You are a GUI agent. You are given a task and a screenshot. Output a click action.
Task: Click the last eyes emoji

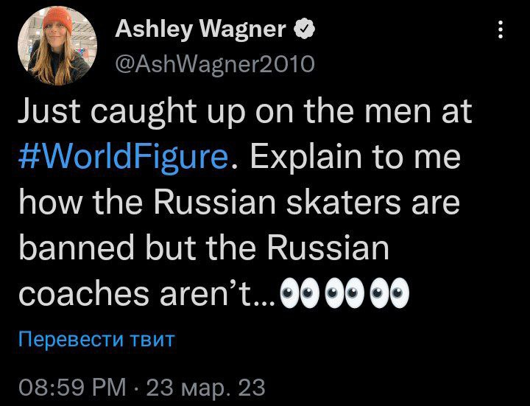click(388, 296)
